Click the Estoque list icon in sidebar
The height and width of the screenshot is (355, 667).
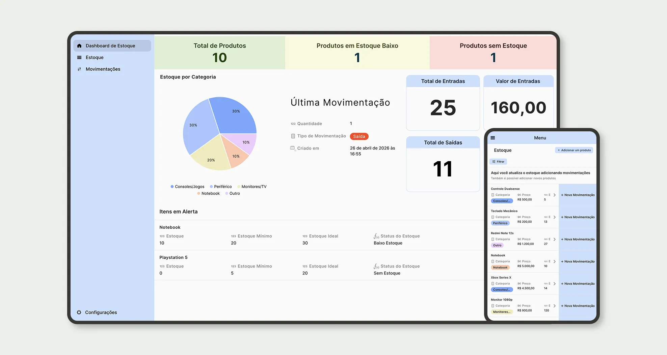click(79, 58)
